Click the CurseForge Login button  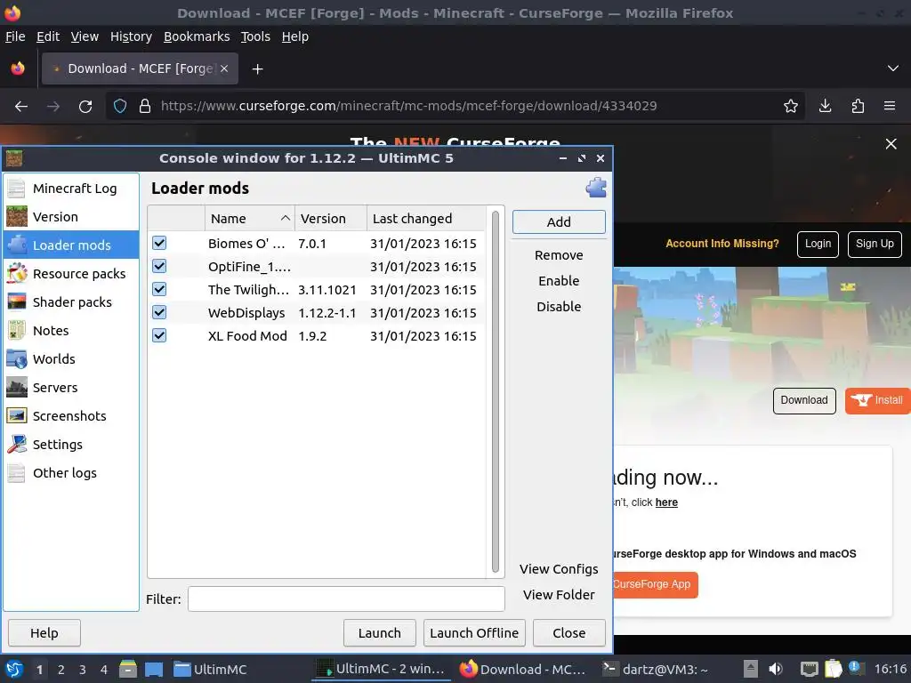pyautogui.click(x=818, y=244)
